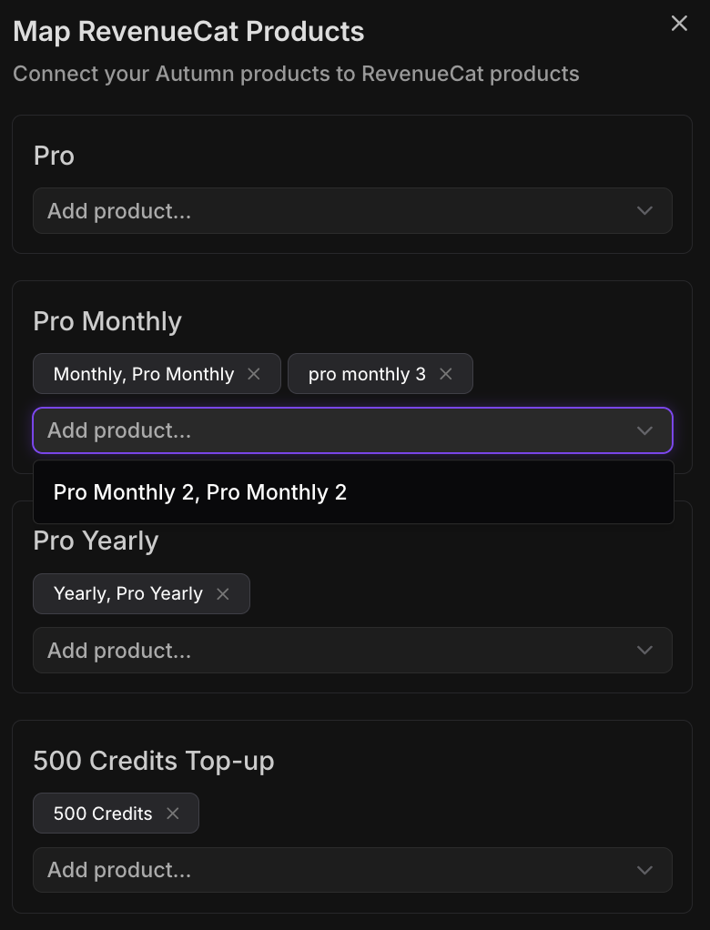Screen dimensions: 710x930
Task: Click the chevron beside Pro Yearly's Add product field
Action: pyautogui.click(x=644, y=650)
